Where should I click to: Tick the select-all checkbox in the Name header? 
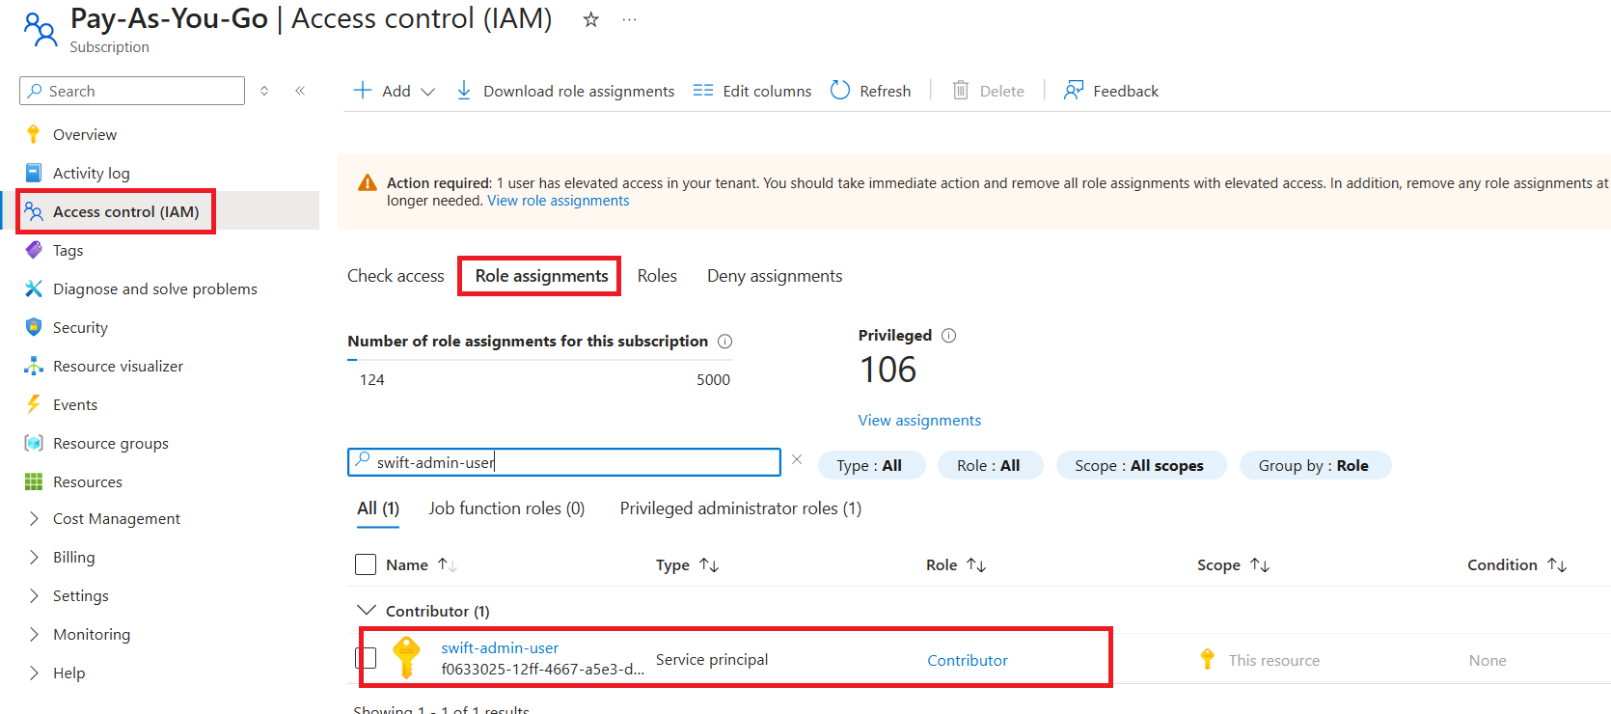point(366,564)
